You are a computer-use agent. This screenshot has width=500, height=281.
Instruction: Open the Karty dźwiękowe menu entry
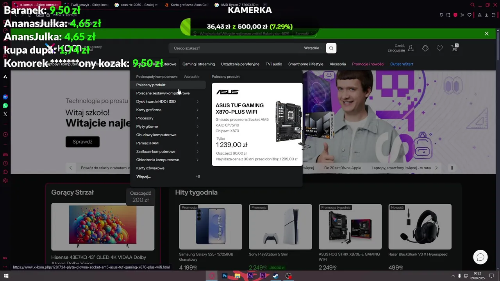tap(150, 168)
